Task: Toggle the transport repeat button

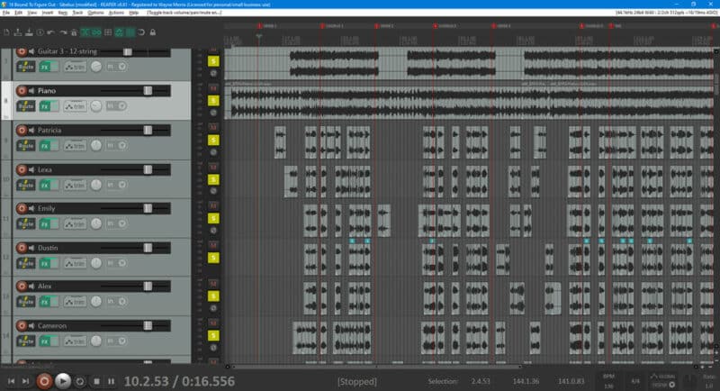Action: (x=80, y=381)
